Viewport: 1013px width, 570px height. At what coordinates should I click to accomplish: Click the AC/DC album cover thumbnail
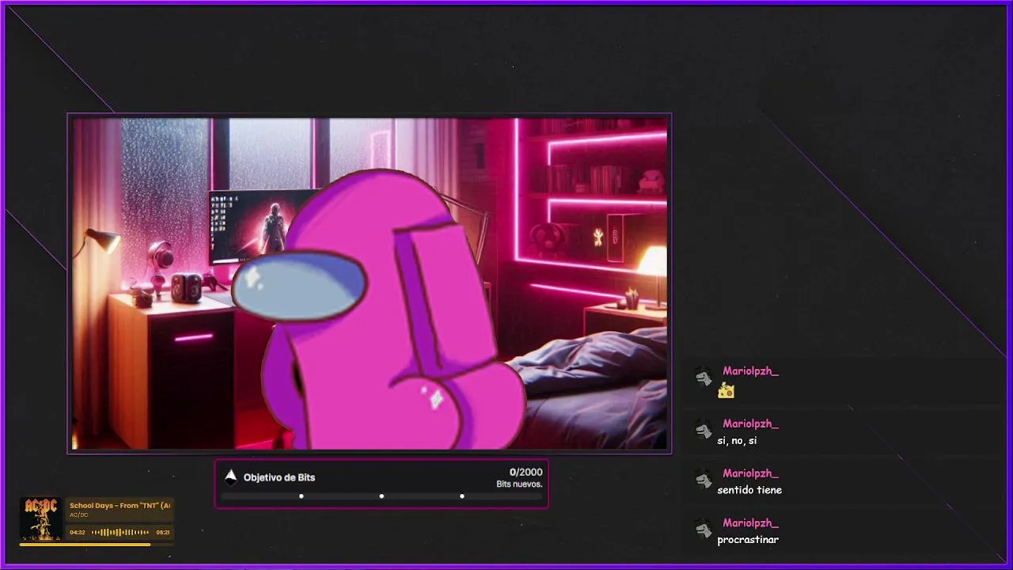(x=41, y=519)
